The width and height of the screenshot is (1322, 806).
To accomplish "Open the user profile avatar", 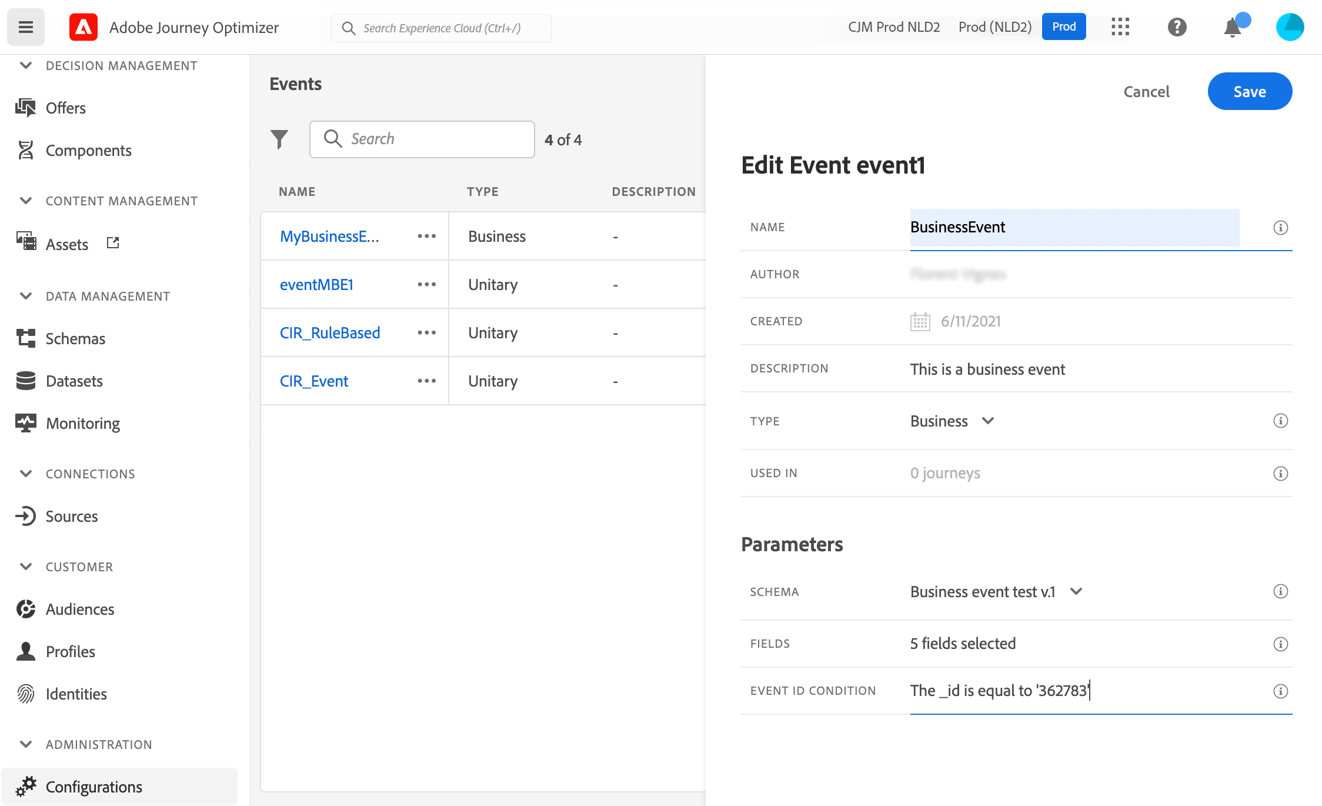I will coord(1290,27).
